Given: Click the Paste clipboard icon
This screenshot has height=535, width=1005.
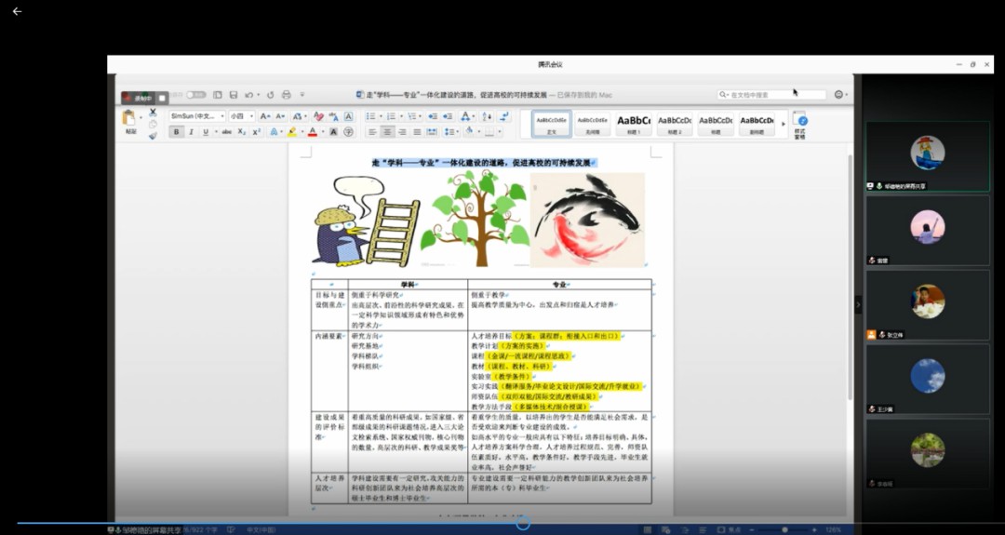Looking at the screenshot, I should pyautogui.click(x=129, y=118).
